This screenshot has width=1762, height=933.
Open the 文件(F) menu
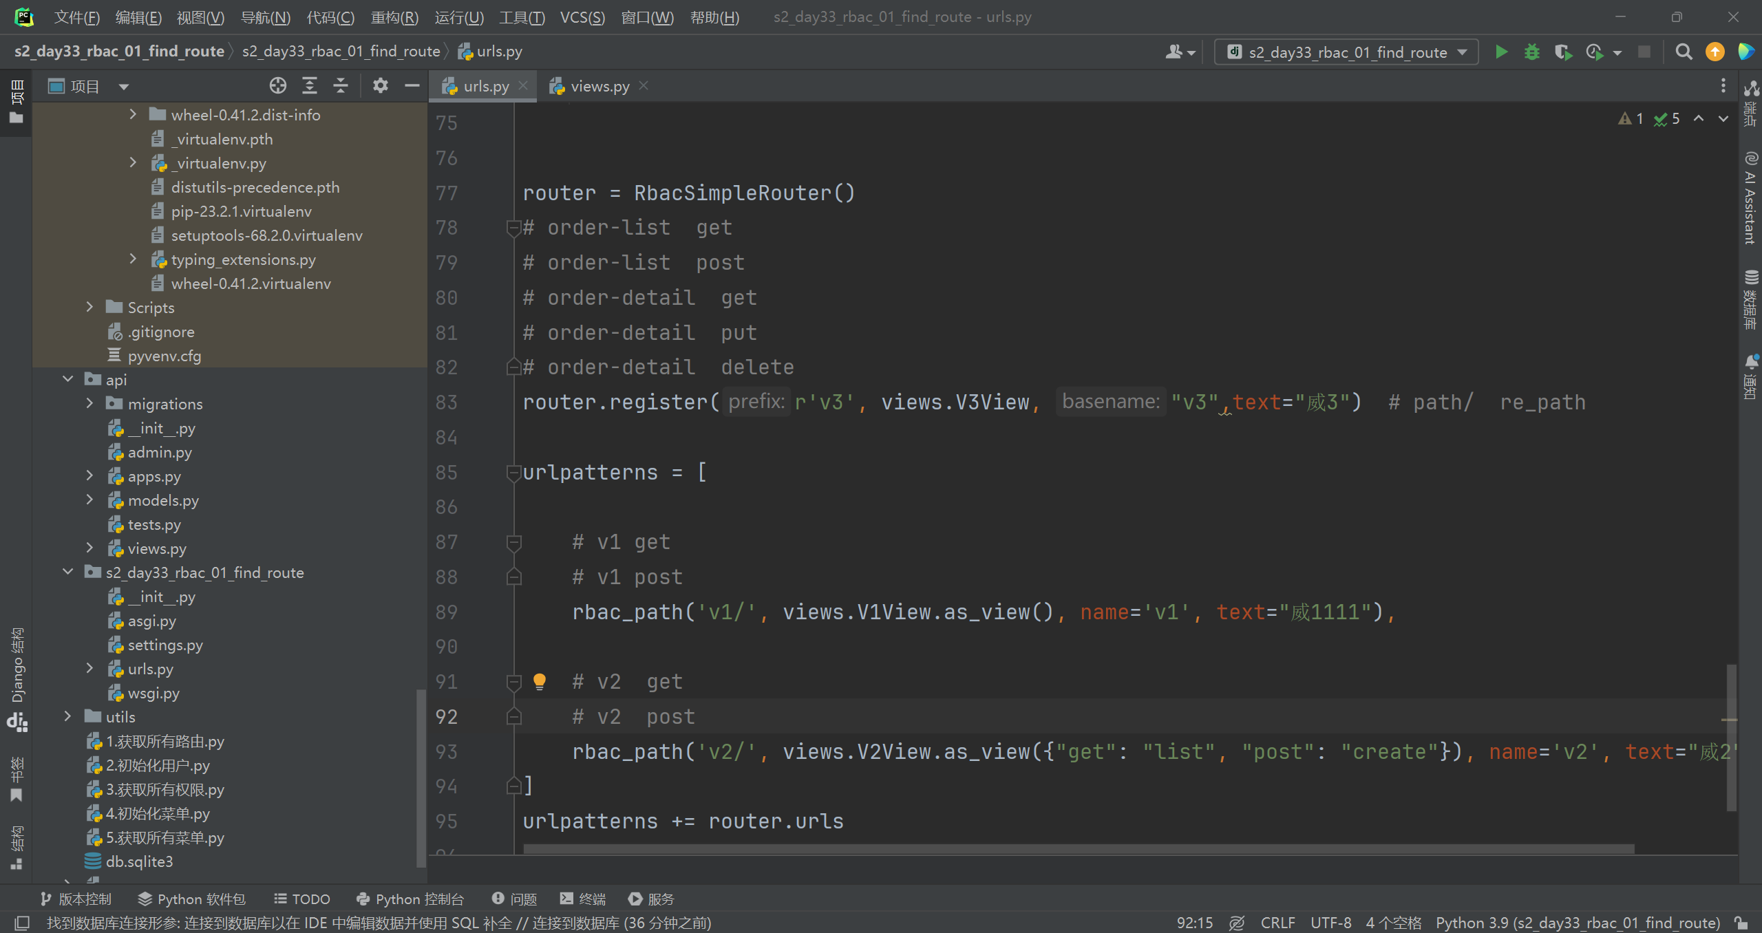coord(77,17)
